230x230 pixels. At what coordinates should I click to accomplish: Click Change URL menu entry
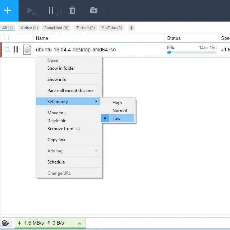pos(59,173)
